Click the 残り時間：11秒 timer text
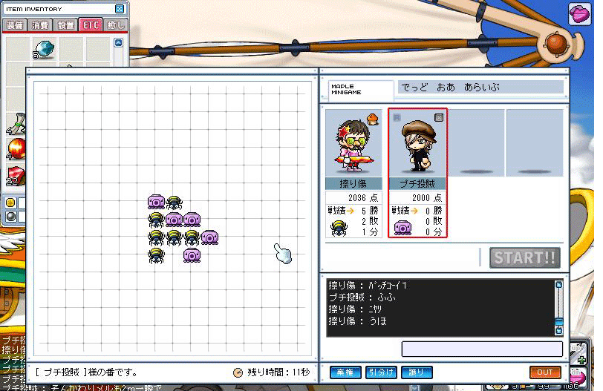Viewport: 603px width, 391px height. (278, 372)
